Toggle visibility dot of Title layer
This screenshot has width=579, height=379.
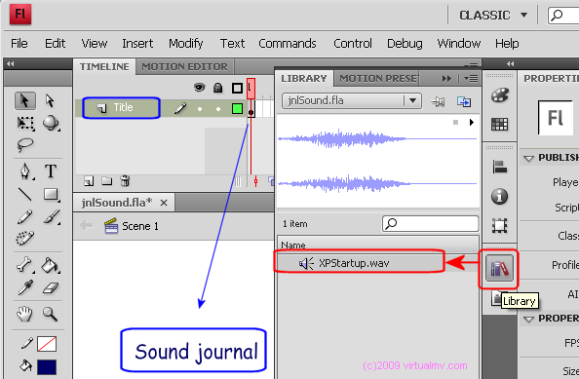[x=200, y=109]
